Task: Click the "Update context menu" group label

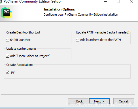Action: pyautogui.click(x=21, y=49)
